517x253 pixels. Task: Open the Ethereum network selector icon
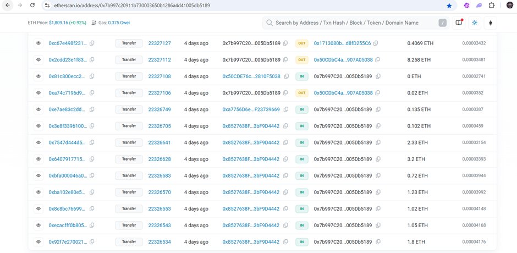(x=490, y=23)
